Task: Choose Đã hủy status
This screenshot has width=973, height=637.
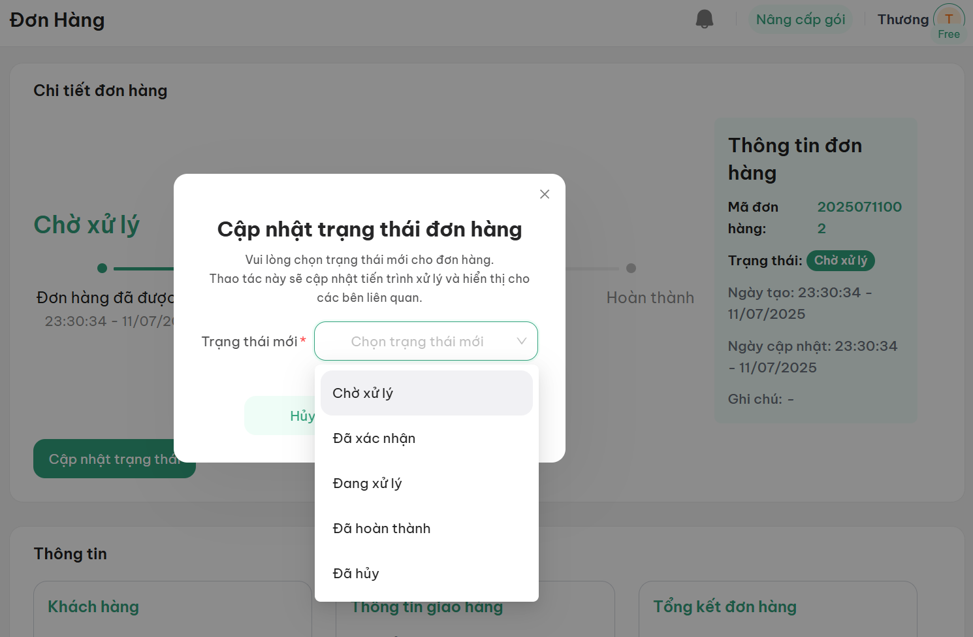Action: click(426, 574)
